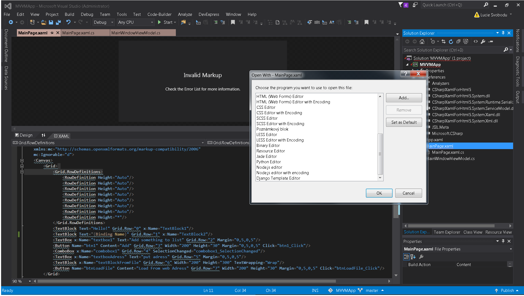Click Cancel in the Open With dialog

coord(408,193)
